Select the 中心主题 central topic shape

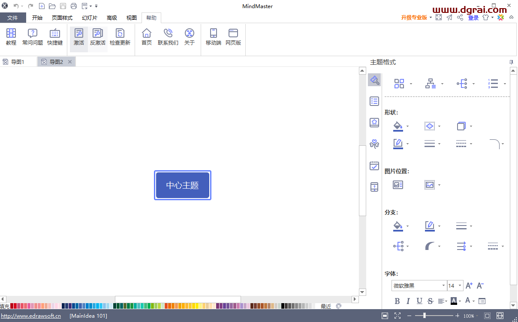click(182, 185)
